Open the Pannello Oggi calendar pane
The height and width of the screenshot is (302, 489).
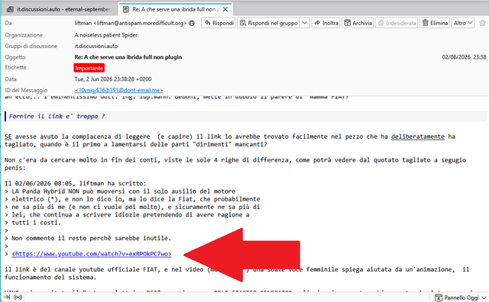point(461,297)
